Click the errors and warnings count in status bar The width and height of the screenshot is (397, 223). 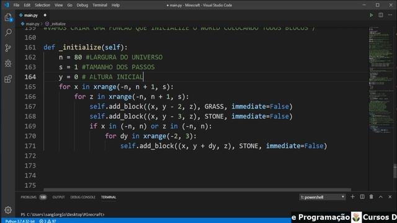pyautogui.click(x=48, y=221)
